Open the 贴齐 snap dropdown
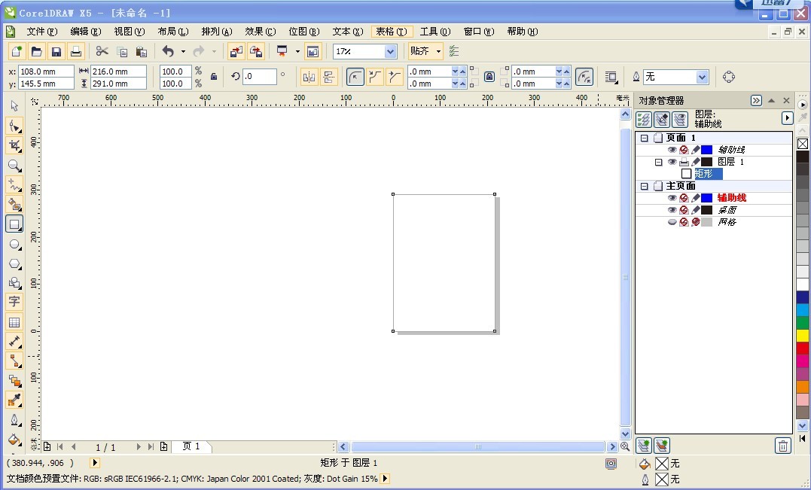Screen dimensions: 811x490 pos(438,51)
